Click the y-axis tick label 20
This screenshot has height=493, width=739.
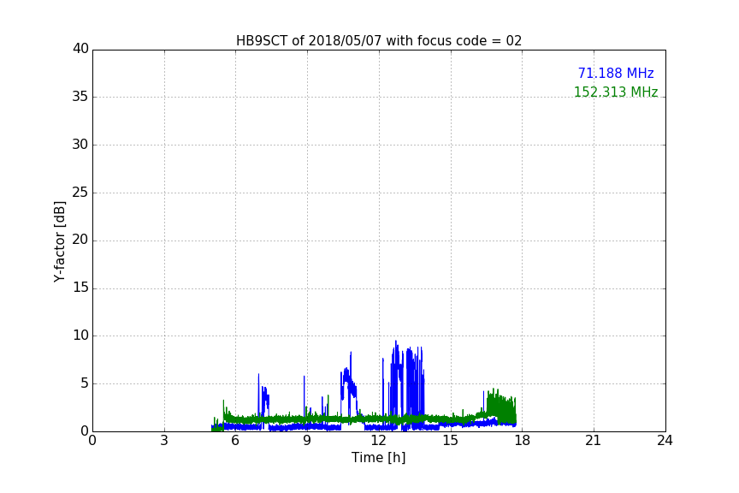[x=80, y=240]
